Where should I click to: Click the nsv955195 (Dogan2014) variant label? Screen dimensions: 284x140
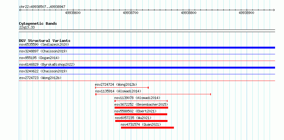coord(39,58)
